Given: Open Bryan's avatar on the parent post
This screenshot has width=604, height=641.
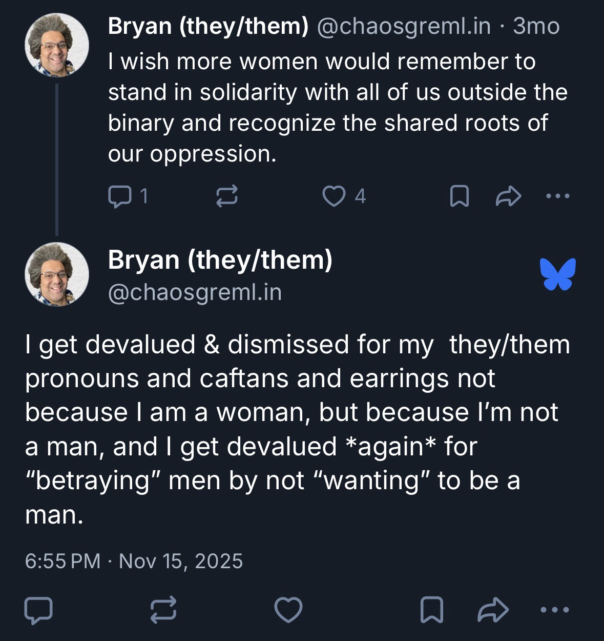Looking at the screenshot, I should coord(57,46).
